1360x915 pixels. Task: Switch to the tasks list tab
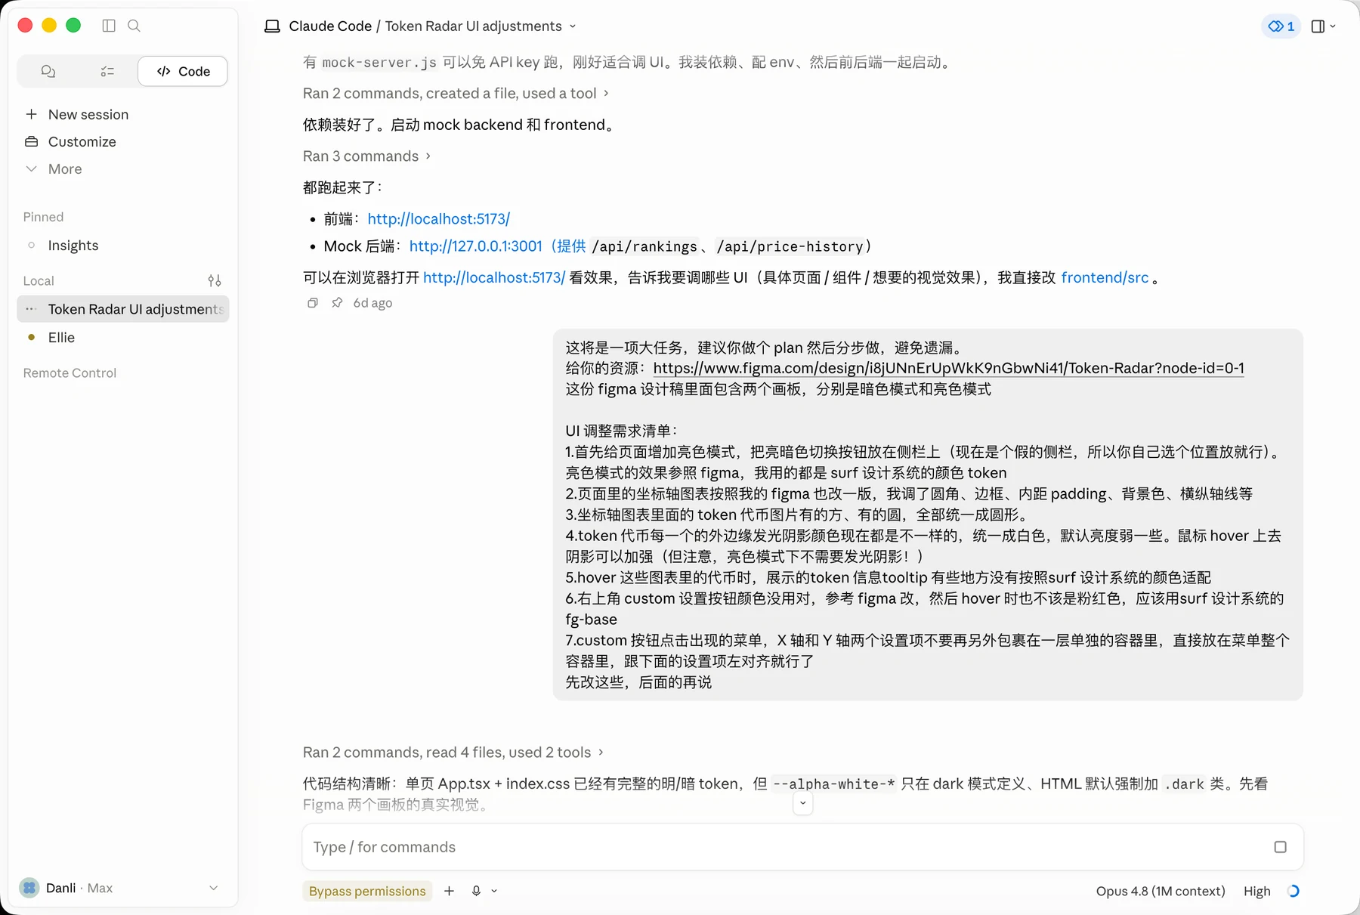(107, 71)
